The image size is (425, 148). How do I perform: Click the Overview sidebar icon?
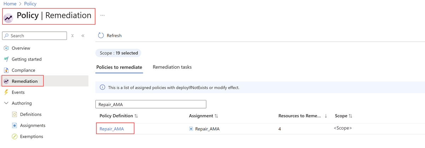(6, 48)
